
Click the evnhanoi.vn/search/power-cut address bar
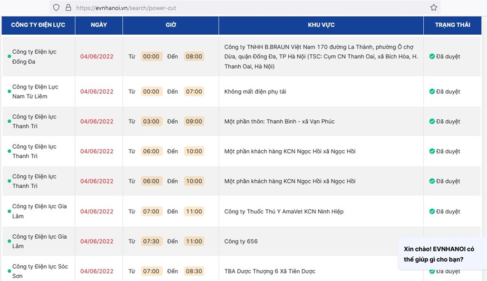tap(245, 8)
